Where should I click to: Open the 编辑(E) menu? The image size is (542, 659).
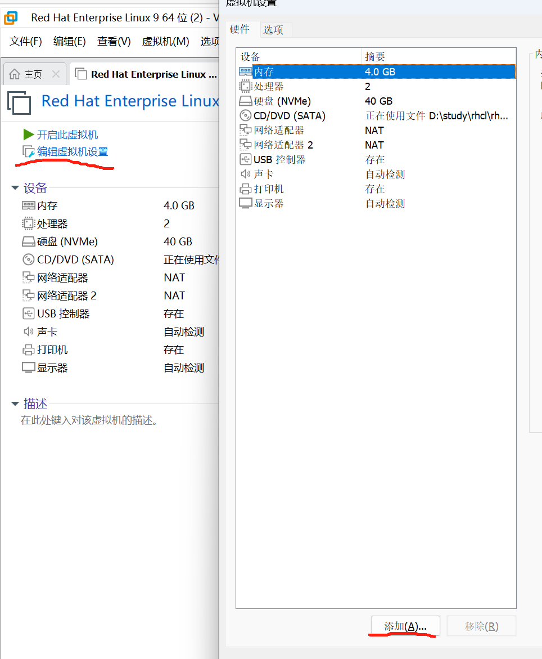point(69,41)
